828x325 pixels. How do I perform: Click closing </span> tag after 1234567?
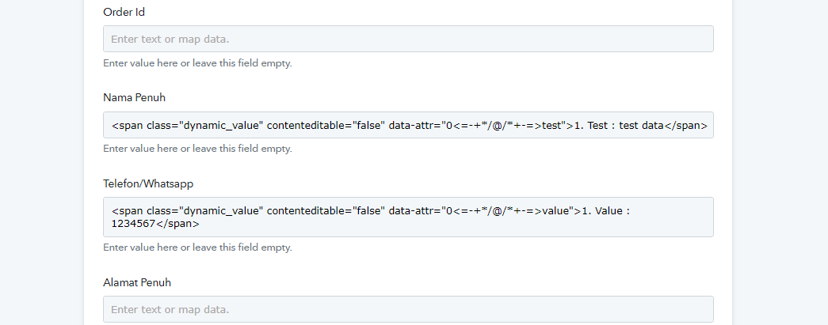[x=177, y=224]
